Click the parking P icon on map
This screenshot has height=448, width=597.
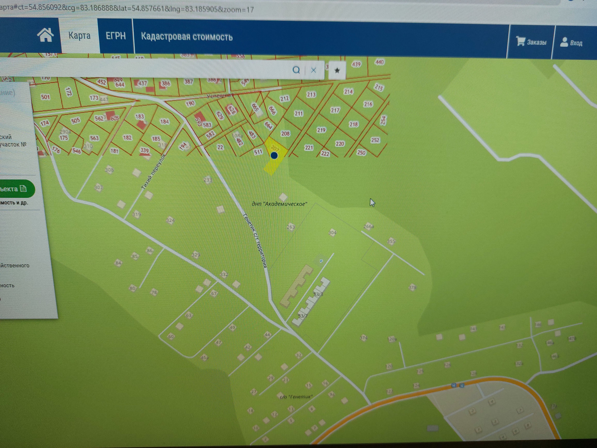pos(321,261)
